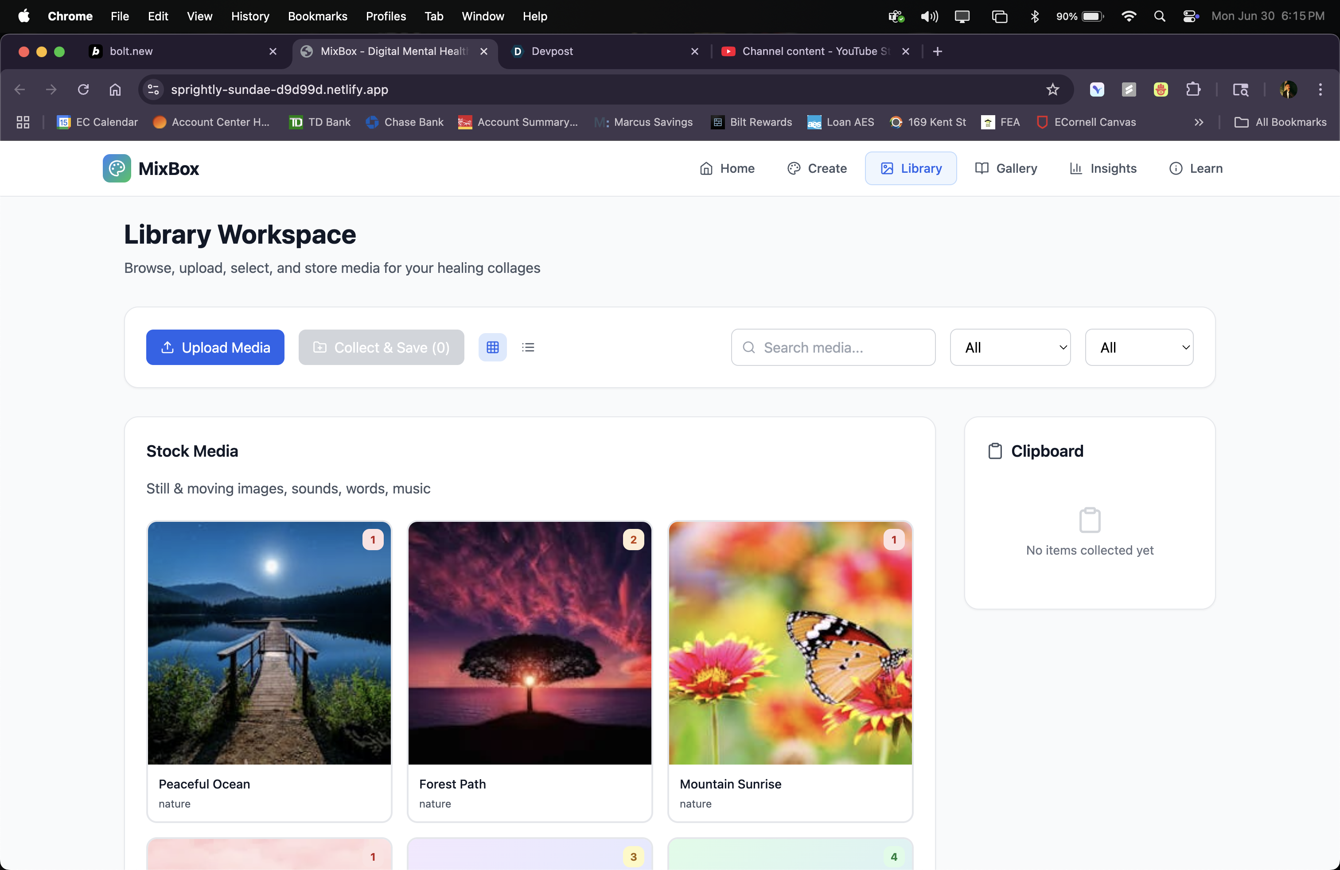Screen dimensions: 1340x870
Task: Open the Chrome three-dot menu
Action: [1320, 89]
